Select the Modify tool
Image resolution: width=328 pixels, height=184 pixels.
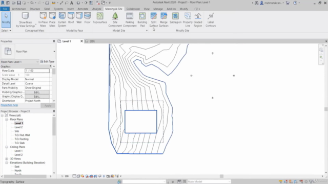[6, 20]
